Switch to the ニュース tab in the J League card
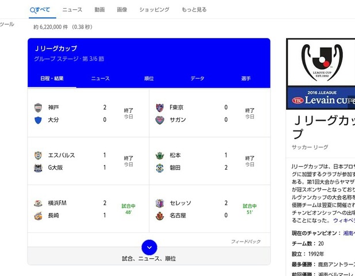This screenshot has width=355, height=276. click(x=101, y=79)
